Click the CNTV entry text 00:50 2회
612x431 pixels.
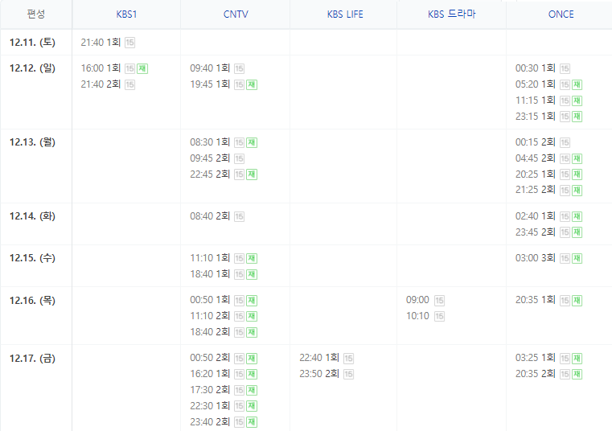pyautogui.click(x=210, y=358)
